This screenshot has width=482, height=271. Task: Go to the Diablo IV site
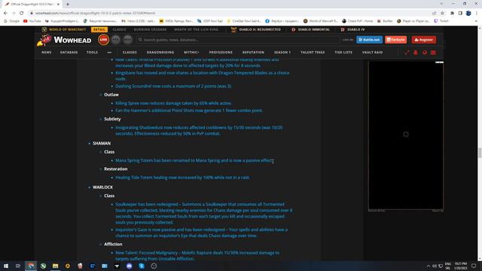coord(352,29)
